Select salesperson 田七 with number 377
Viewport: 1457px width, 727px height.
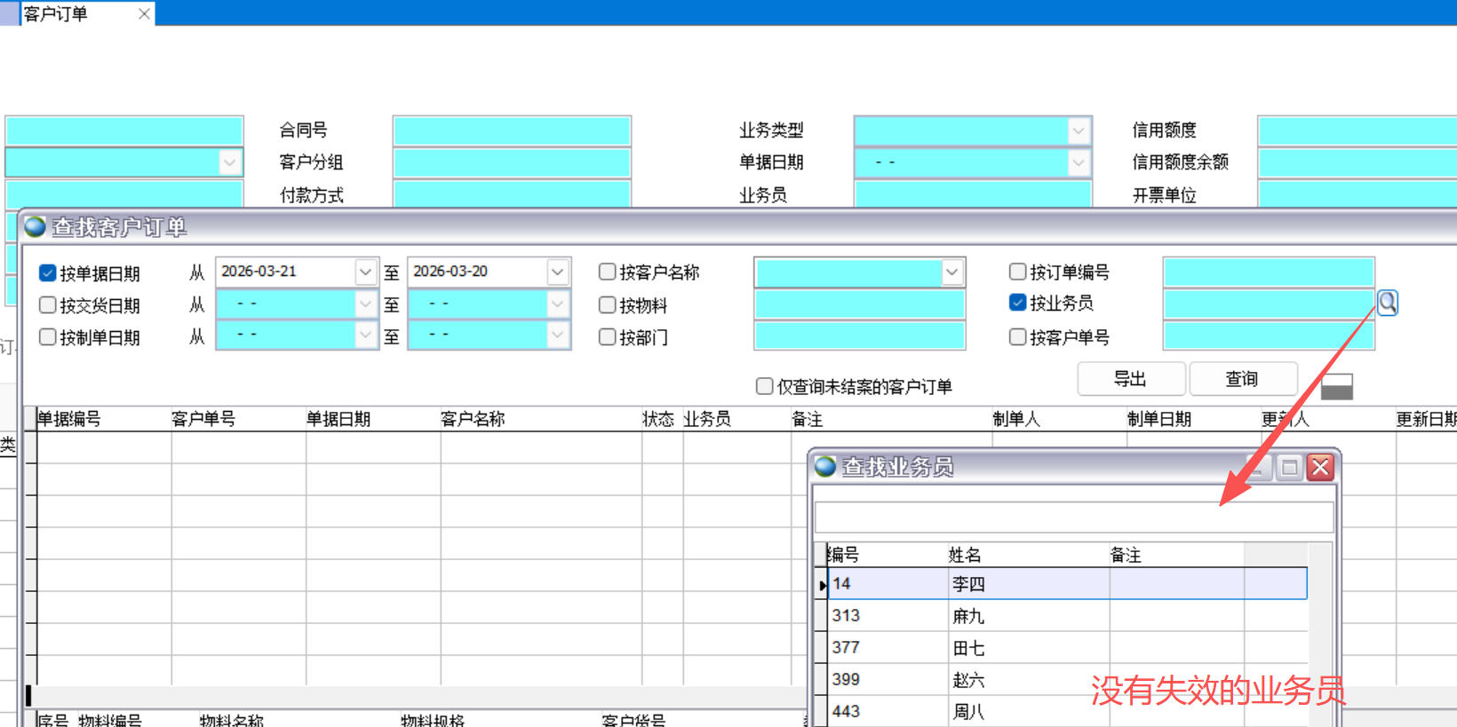[968, 648]
